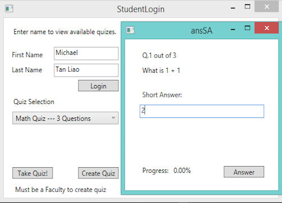The width and height of the screenshot is (282, 203).
Task: Click the ansSA title bar text
Action: tap(201, 31)
